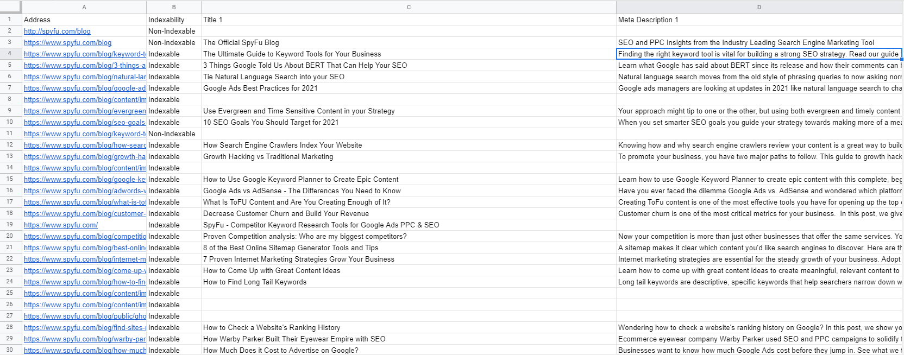Select 'How Search Engine Crawlers Index Your Website' cell

pos(409,145)
